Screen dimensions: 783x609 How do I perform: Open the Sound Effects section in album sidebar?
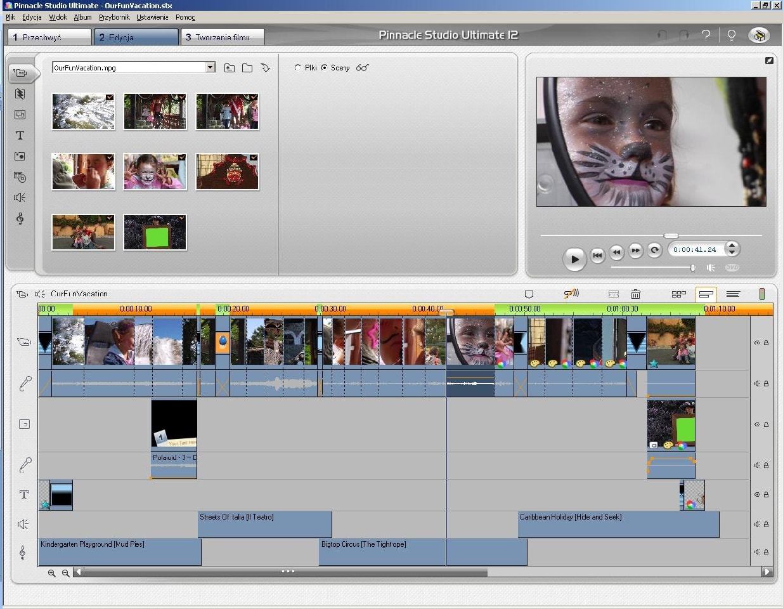pos(20,197)
